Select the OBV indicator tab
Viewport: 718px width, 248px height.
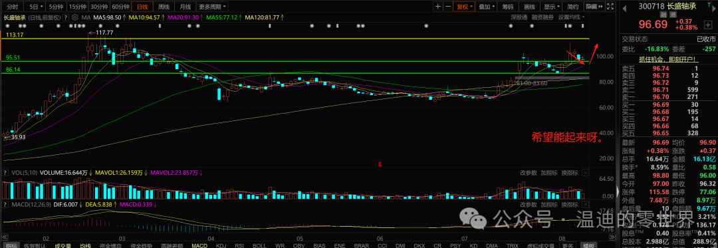(x=299, y=245)
